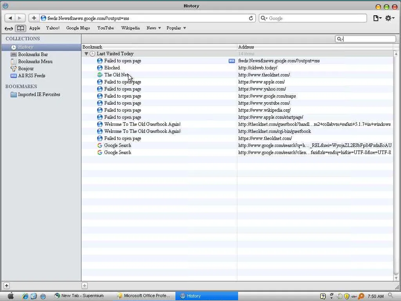Sort by the Bookmark column header

pos(159,47)
